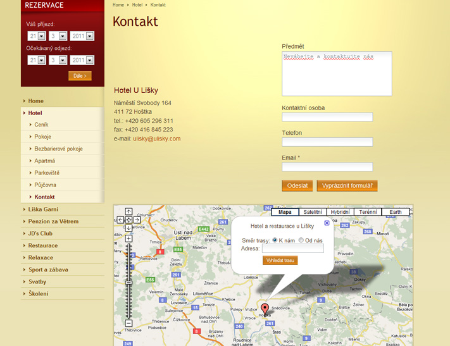Switch map to Terénní view
Screen dimensions: 450x346
coord(368,212)
